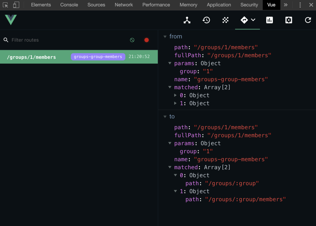
Task: Select the /groups/1/members route entry
Action: (x=79, y=57)
